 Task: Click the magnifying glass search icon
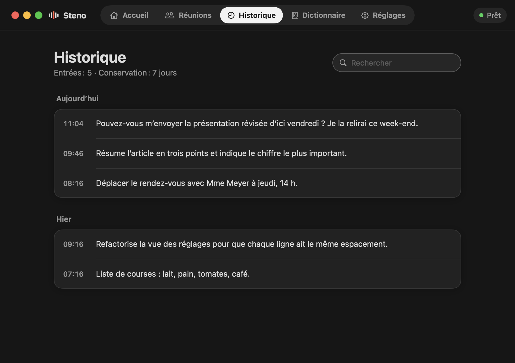[x=343, y=63]
